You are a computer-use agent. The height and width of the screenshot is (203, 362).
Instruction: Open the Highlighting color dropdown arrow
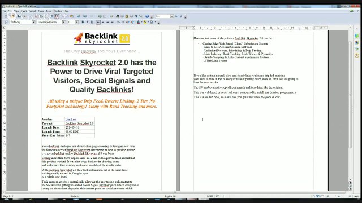pyautogui.click(x=148, y=22)
